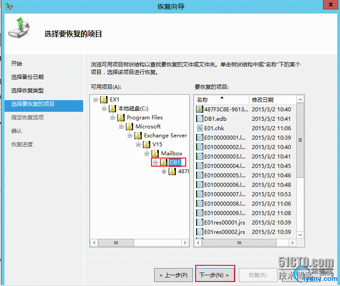Click the E0100000007 log file icon
This screenshot has width=340, height=286.
tap(200, 194)
